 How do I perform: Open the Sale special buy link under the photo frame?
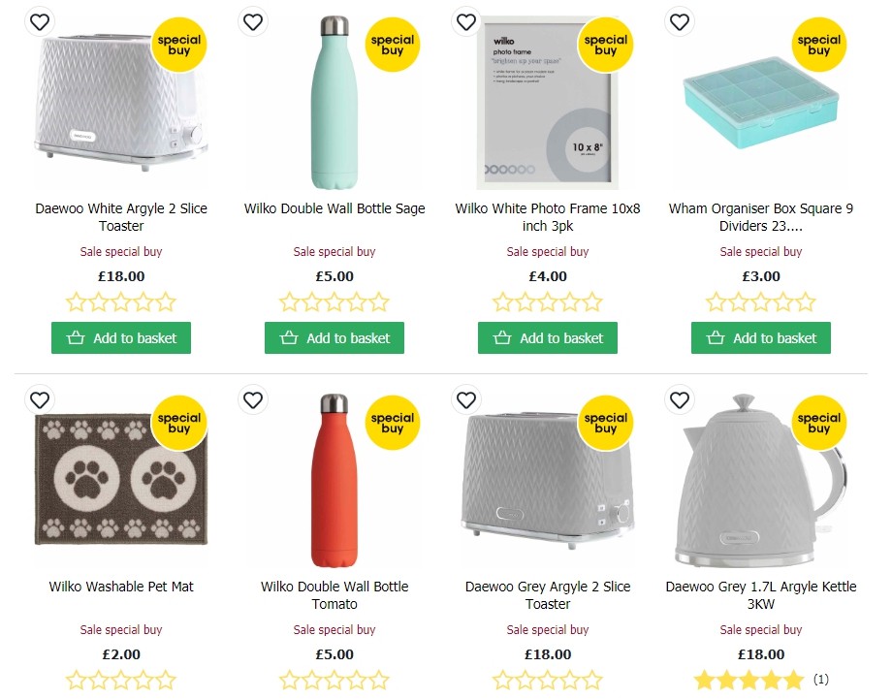click(x=547, y=251)
